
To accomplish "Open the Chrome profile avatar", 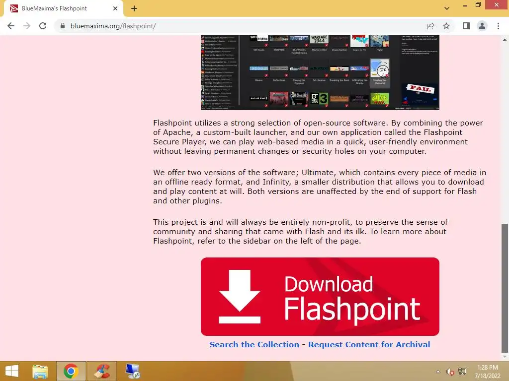I will click(482, 26).
